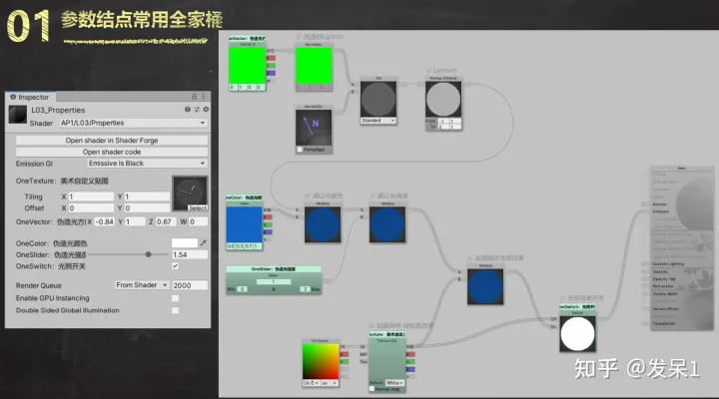Click the third Multiply node mixing texture
719x399 pixels.
coord(485,286)
